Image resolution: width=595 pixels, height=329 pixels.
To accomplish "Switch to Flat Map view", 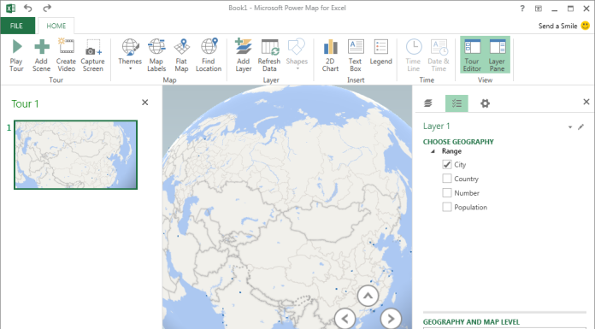I will (x=181, y=55).
